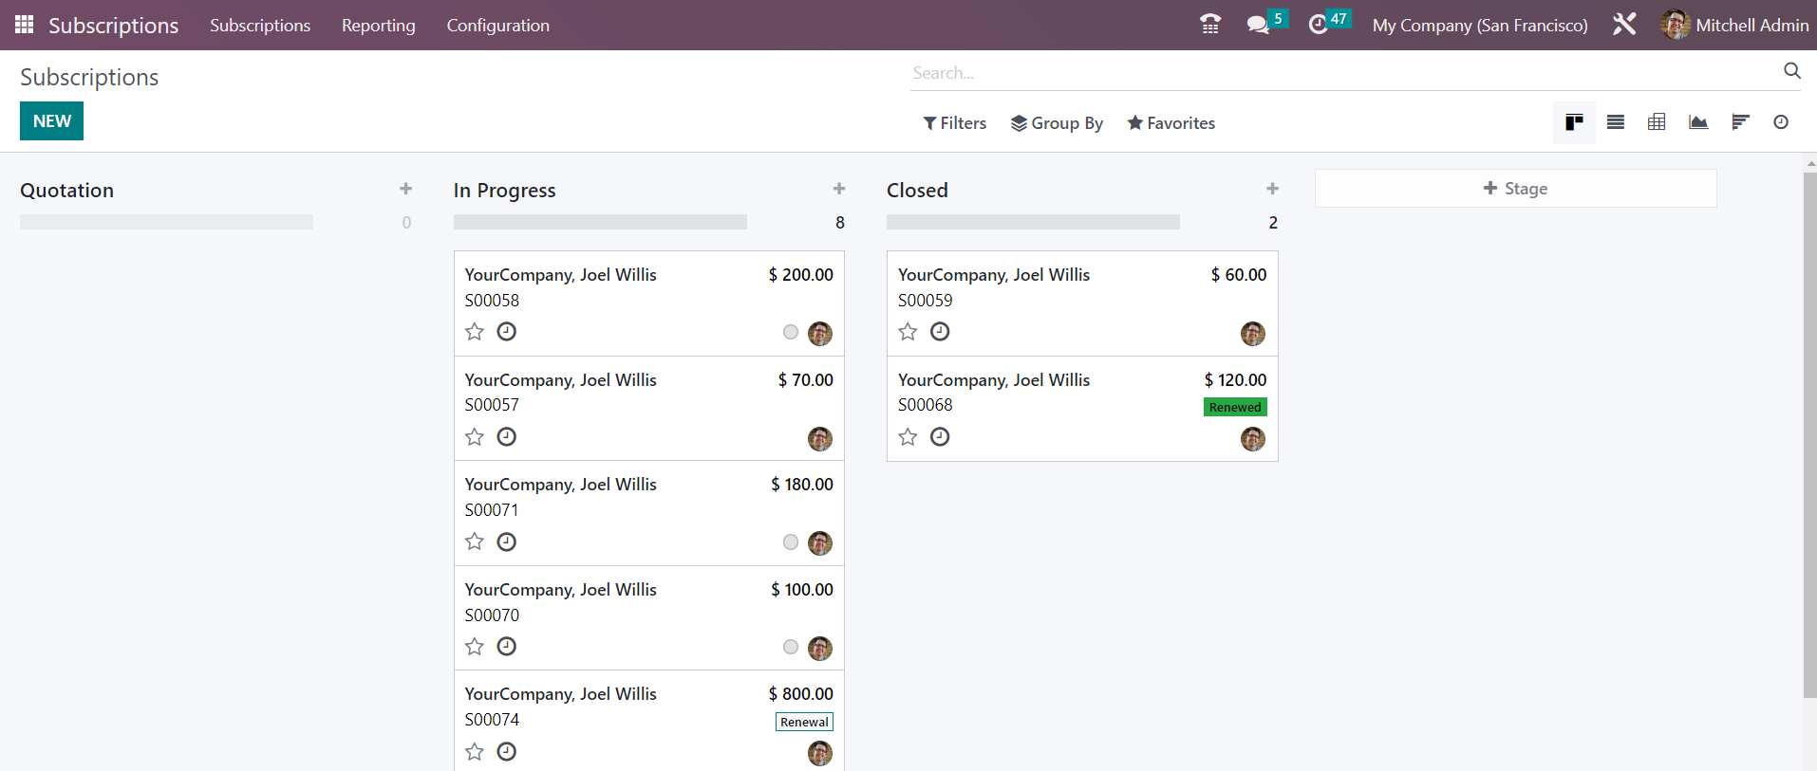Expand the Favorites dropdown
The height and width of the screenshot is (771, 1817).
click(1171, 123)
